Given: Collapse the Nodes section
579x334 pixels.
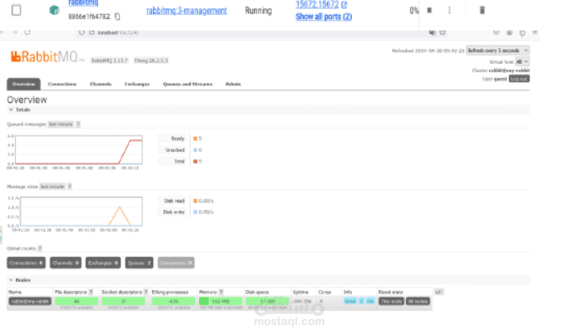Looking at the screenshot, I should (19, 280).
